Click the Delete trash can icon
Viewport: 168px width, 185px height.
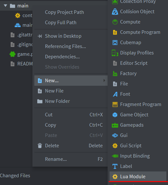[40, 146]
